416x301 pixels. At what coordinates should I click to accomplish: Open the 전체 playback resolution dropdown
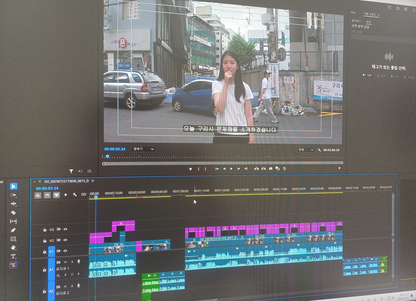pos(305,150)
